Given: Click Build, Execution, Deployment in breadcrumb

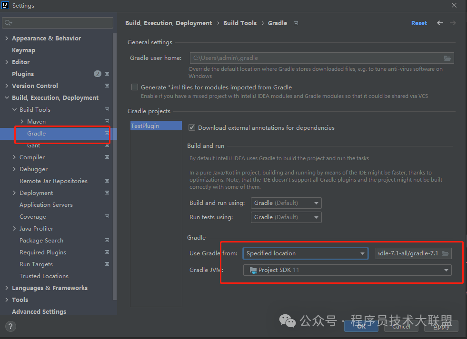Looking at the screenshot, I should tap(169, 23).
